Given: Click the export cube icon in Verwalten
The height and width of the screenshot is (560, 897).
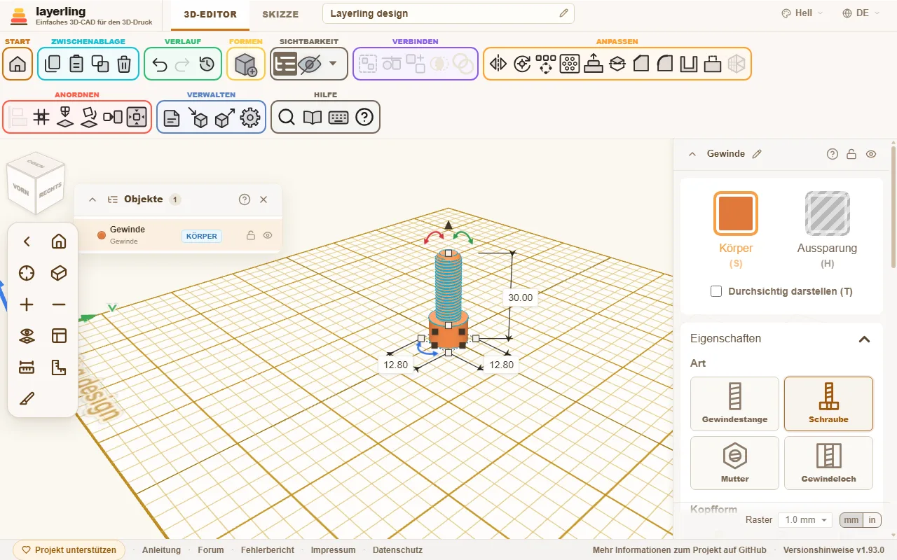Looking at the screenshot, I should (224, 117).
